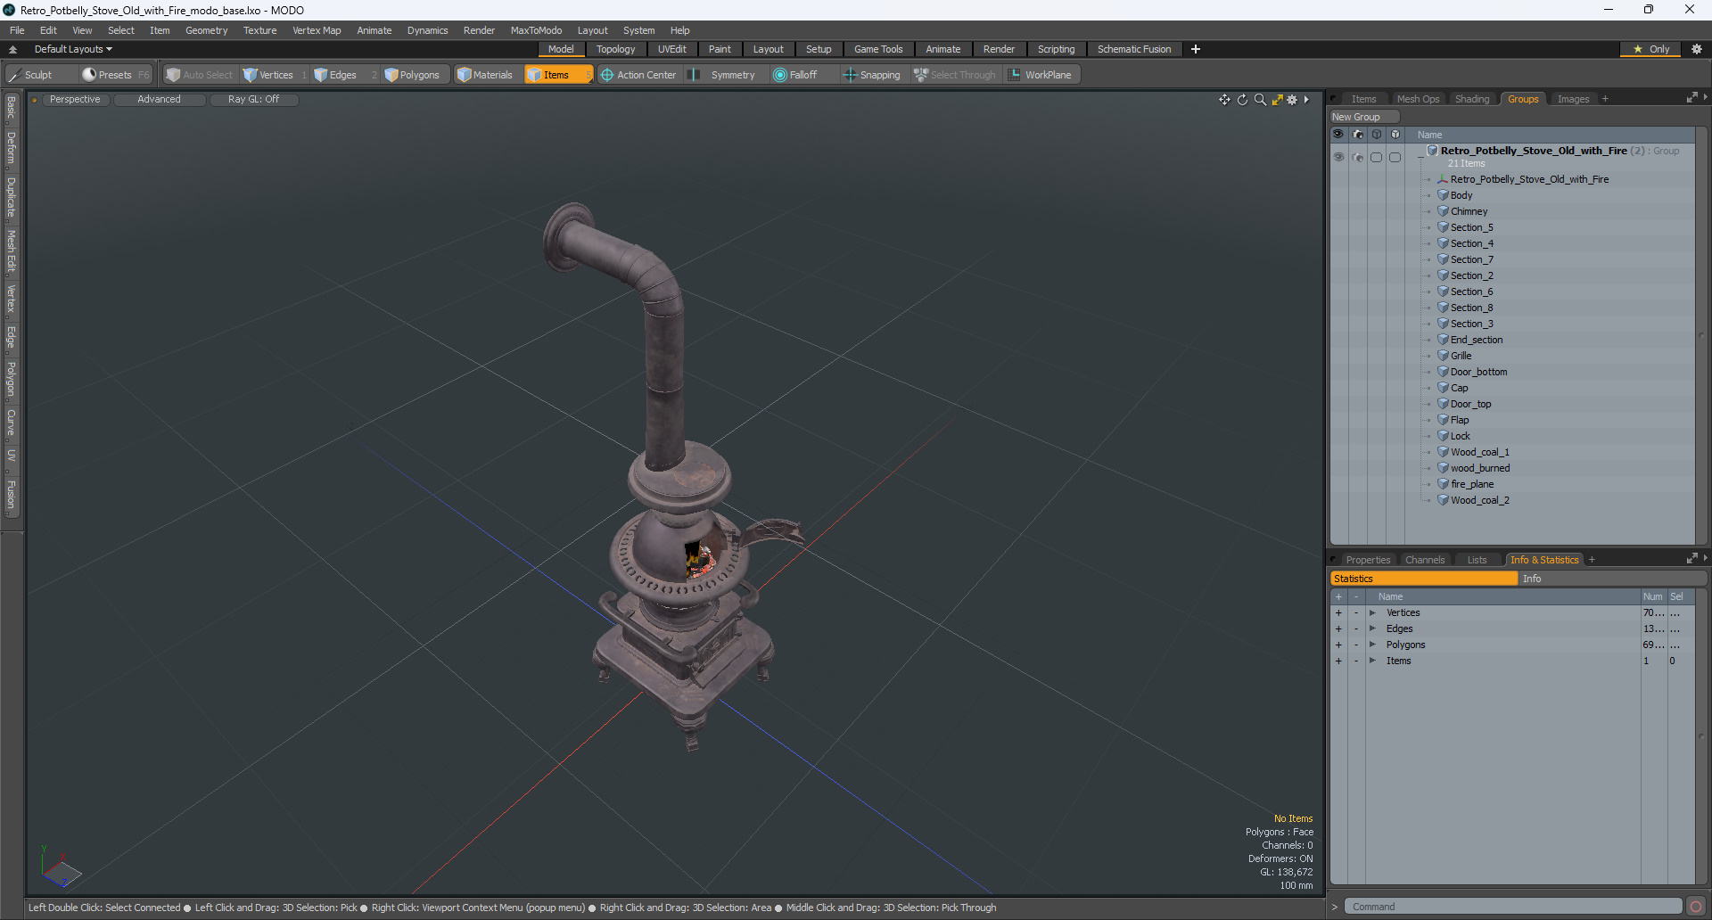Open the WorkPlane menu
The width and height of the screenshot is (1712, 920).
click(x=1041, y=75)
